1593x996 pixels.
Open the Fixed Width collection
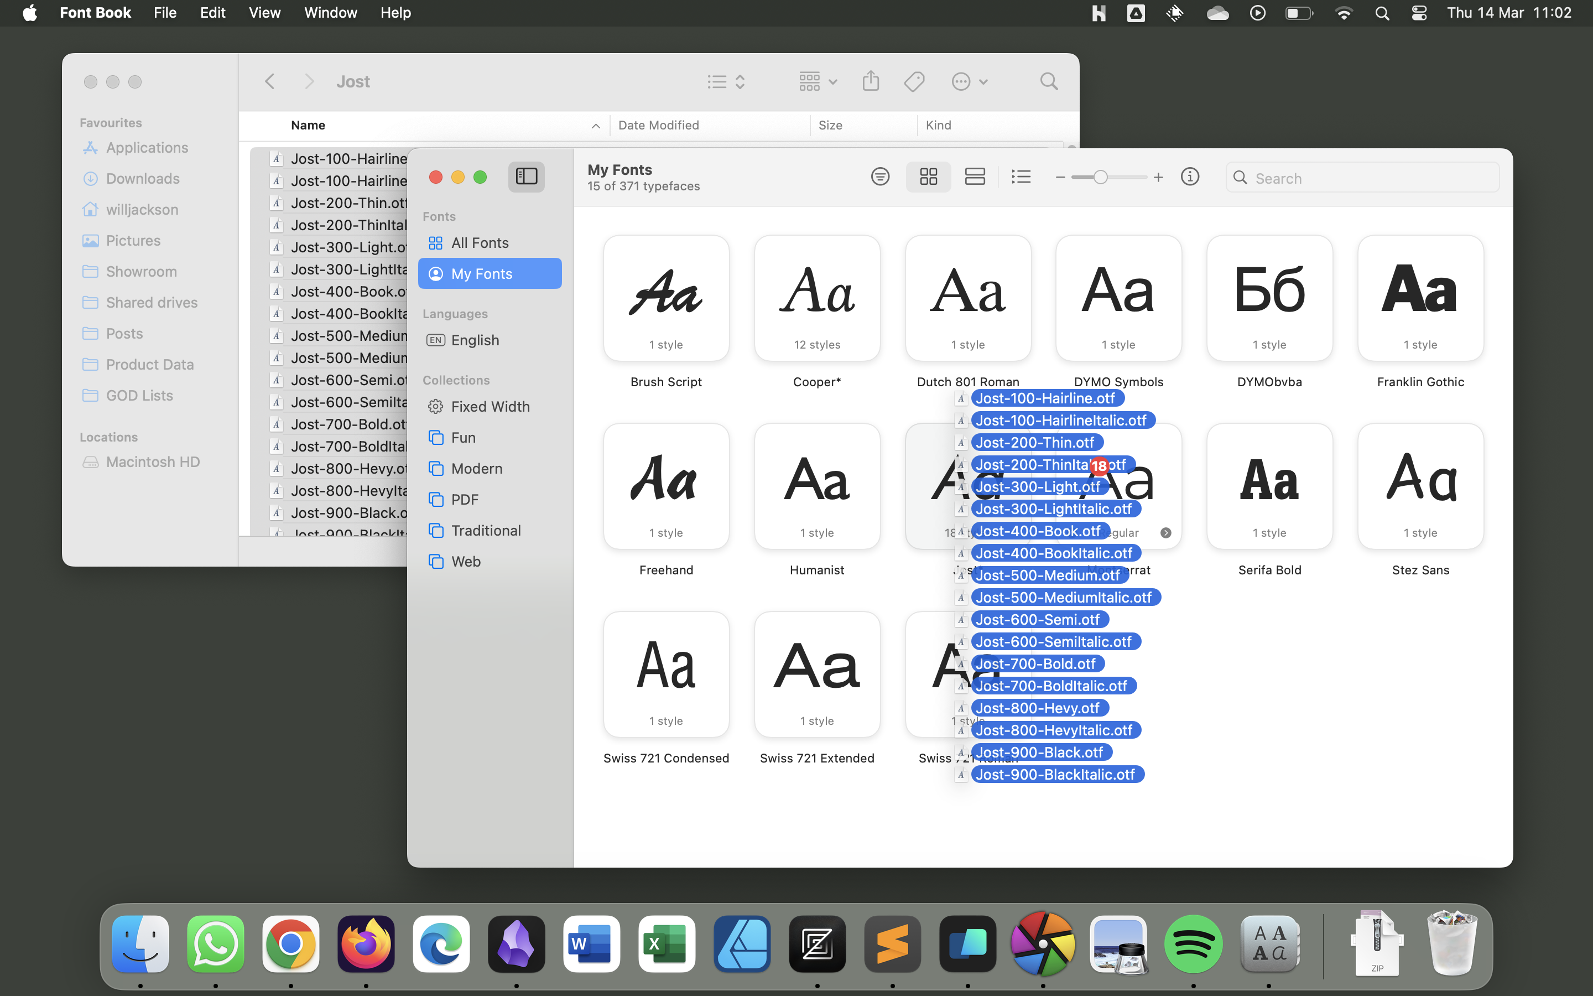pyautogui.click(x=490, y=407)
